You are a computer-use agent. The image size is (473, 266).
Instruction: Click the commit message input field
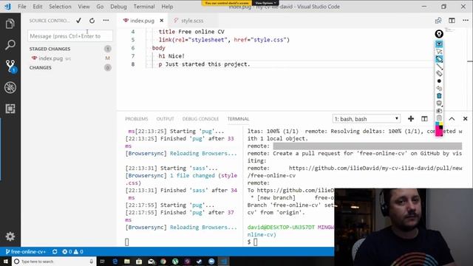click(x=69, y=36)
